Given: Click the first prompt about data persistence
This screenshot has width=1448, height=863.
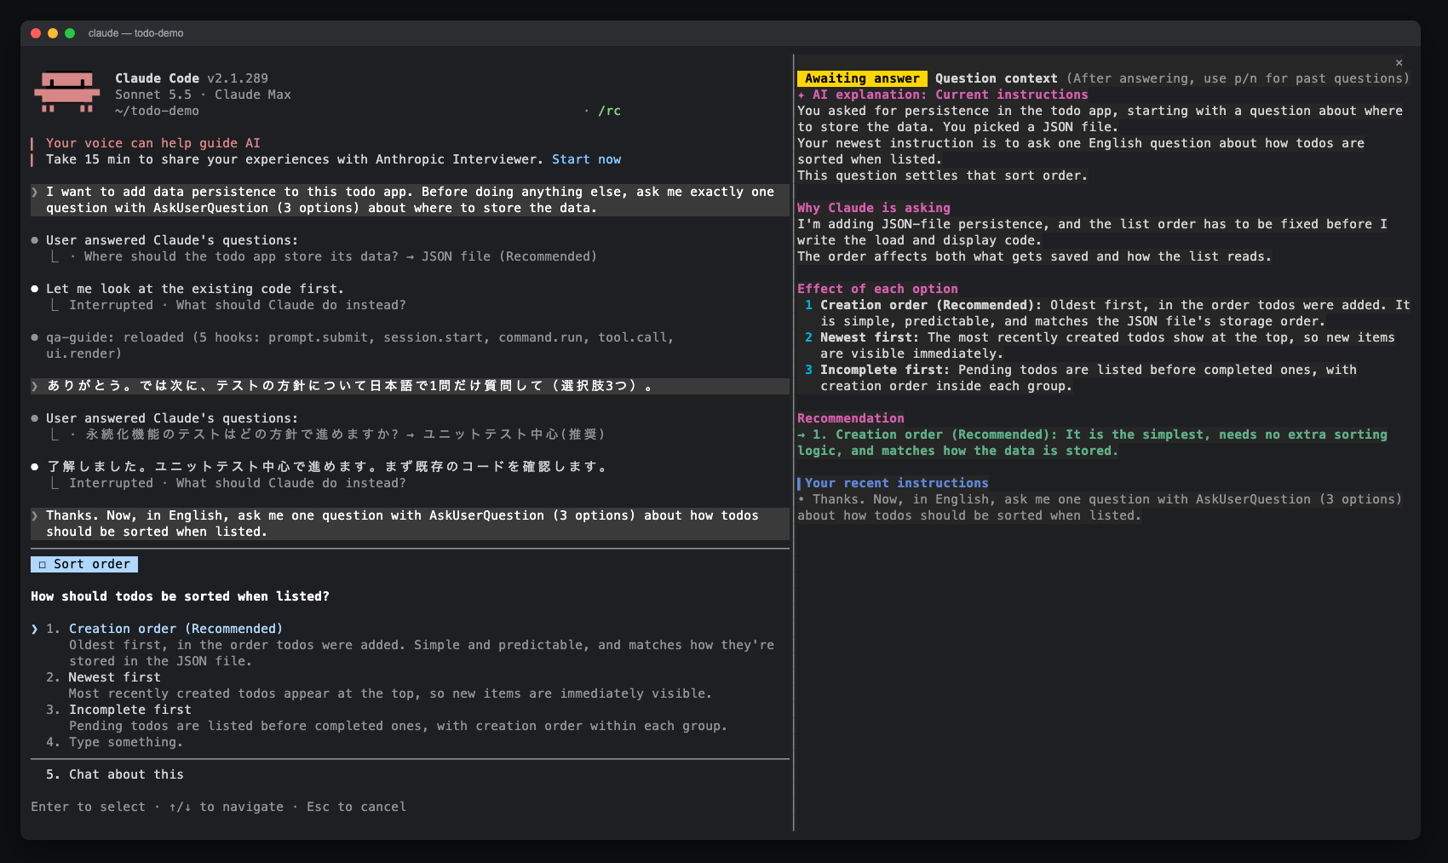Looking at the screenshot, I should point(410,199).
